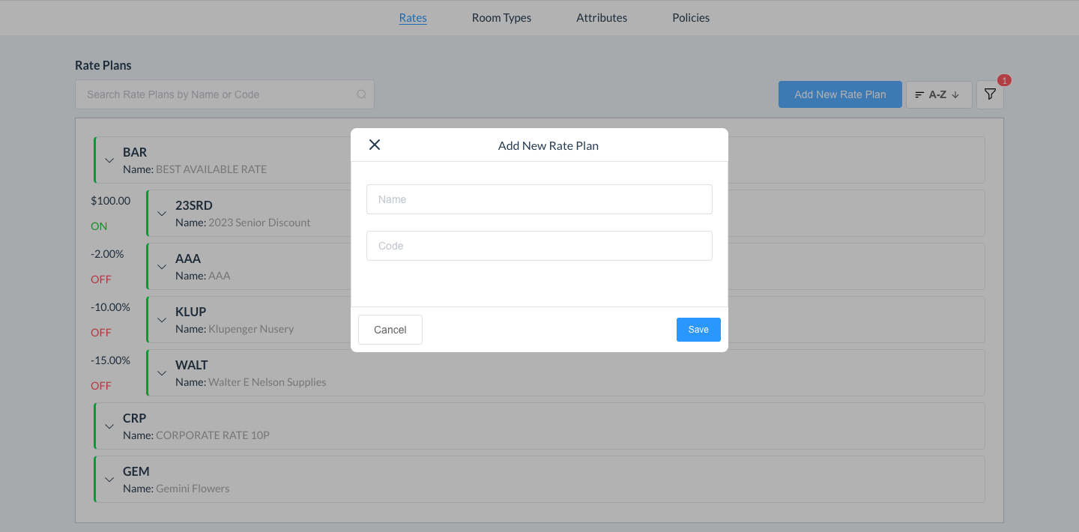Click the search magnifier icon
The width and height of the screenshot is (1079, 532).
click(361, 94)
